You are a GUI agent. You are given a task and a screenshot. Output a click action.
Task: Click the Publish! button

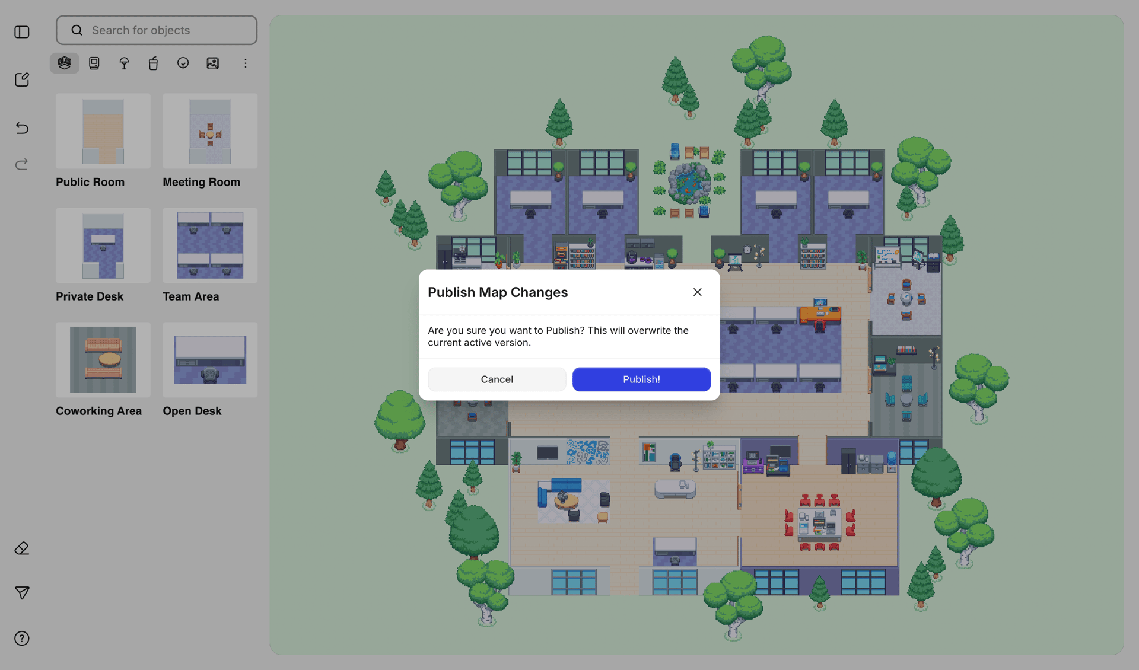click(x=641, y=379)
